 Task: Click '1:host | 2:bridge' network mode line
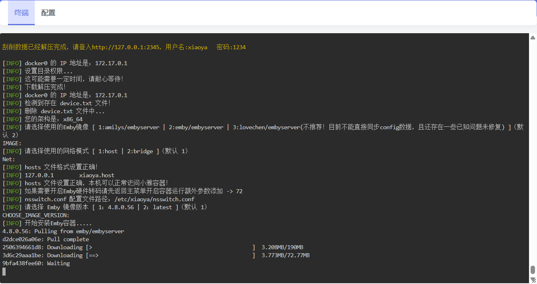point(95,151)
